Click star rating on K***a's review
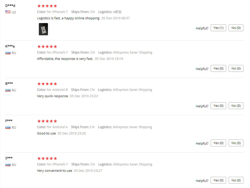The image size is (250, 188). point(47,46)
